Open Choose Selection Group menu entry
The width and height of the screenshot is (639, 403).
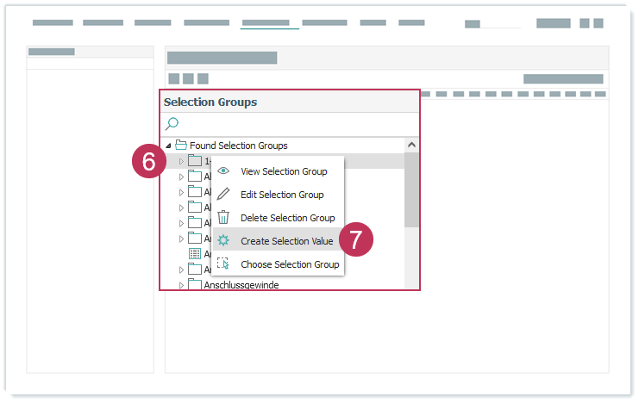coord(290,264)
